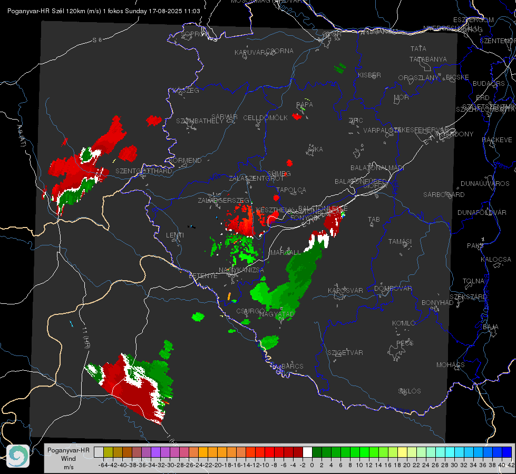This screenshot has height=474, width=516.
Task: Click the BICSKE label
Action: click(x=457, y=77)
